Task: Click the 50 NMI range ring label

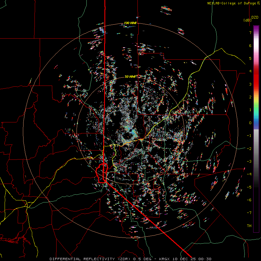Action: tap(130, 77)
